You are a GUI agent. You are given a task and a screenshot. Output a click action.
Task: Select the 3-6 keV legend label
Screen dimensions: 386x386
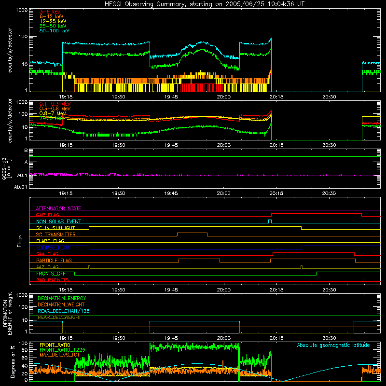pos(50,12)
